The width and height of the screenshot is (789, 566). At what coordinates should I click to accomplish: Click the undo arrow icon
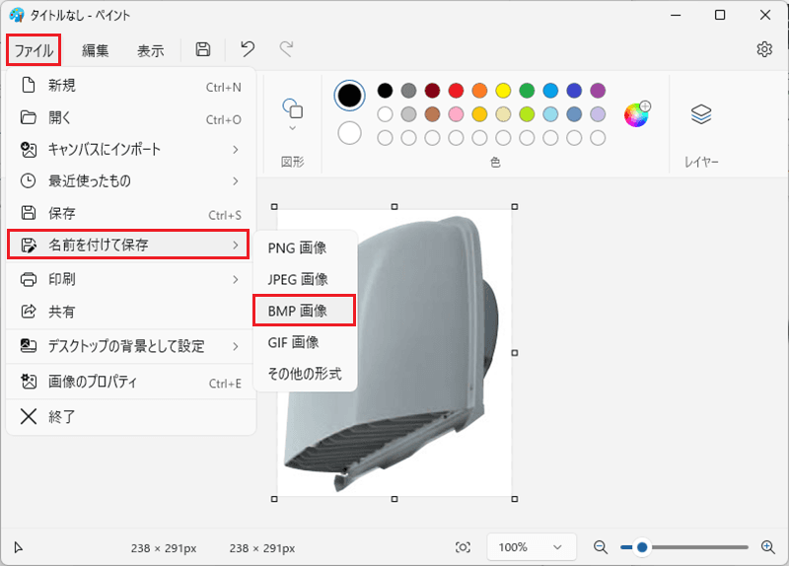coord(248,49)
